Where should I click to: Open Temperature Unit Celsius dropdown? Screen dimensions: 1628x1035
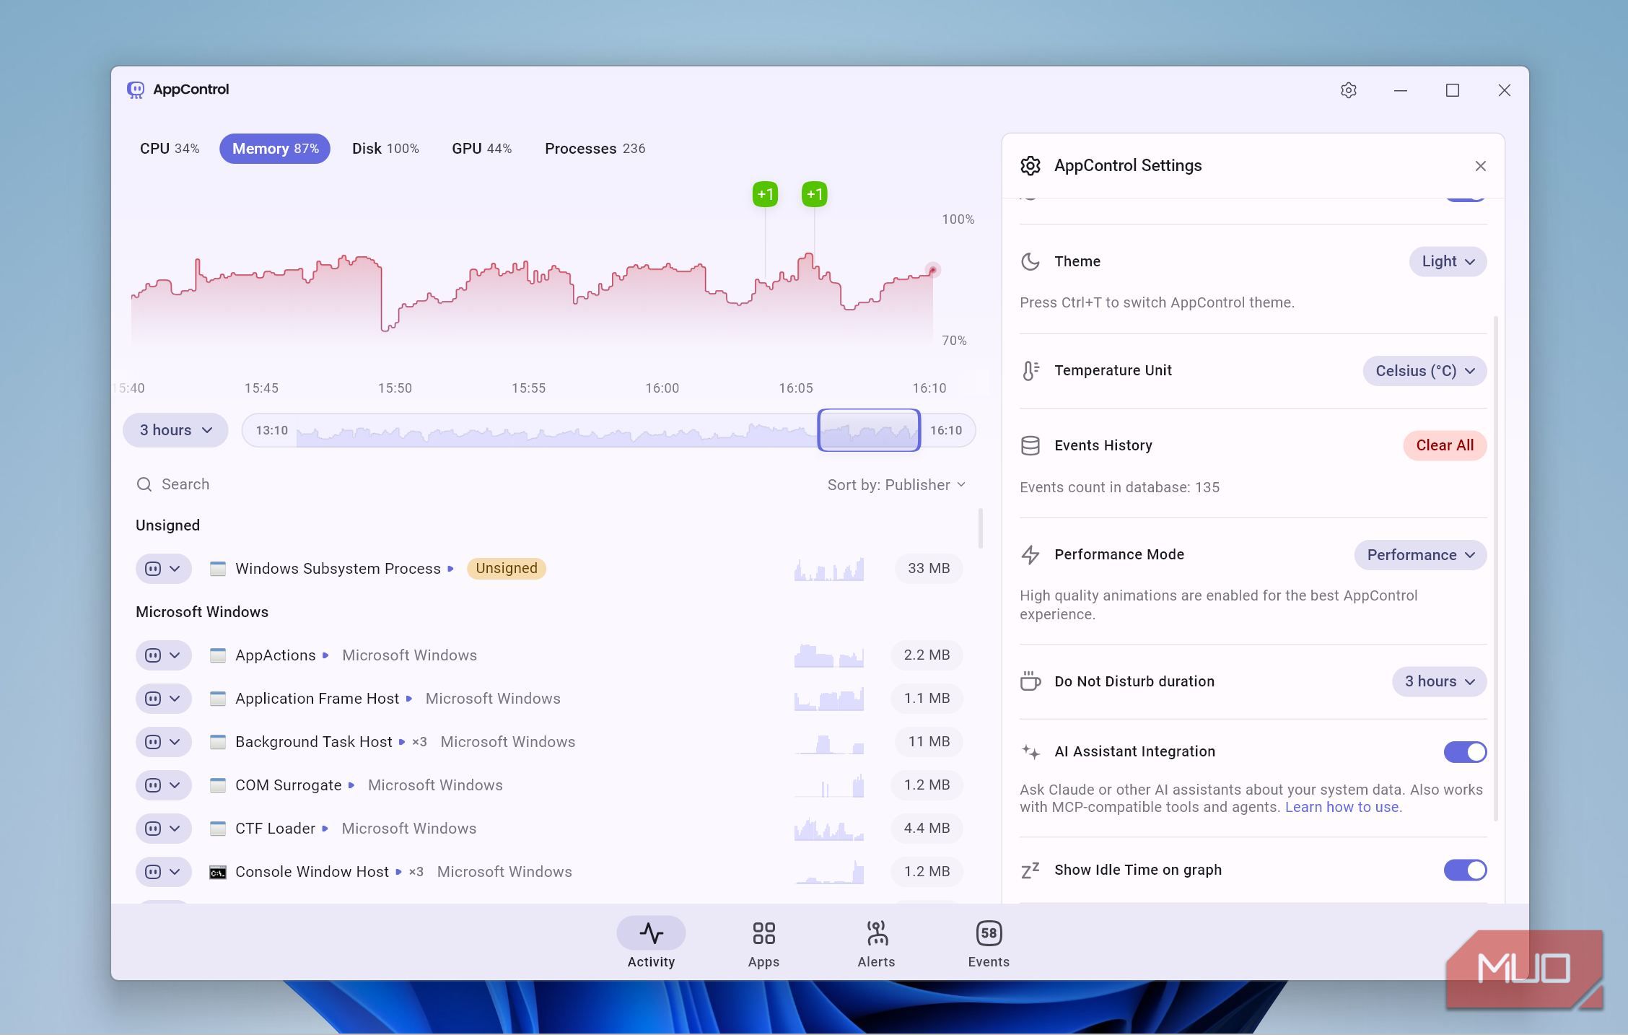pos(1424,371)
